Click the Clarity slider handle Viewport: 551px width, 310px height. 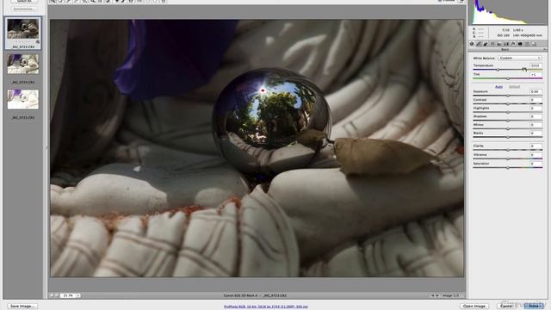tap(508, 150)
